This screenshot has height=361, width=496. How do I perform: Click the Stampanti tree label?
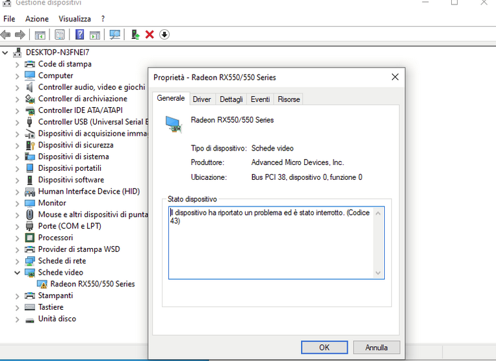click(56, 295)
